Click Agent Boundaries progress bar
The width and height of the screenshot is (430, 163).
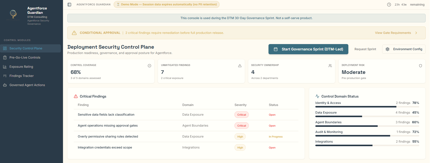pyautogui.click(x=367, y=126)
